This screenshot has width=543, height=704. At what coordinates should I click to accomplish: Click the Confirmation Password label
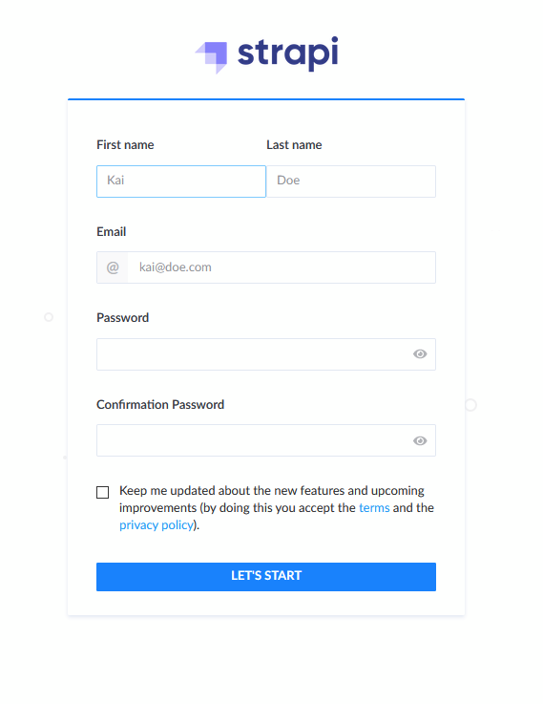click(160, 404)
